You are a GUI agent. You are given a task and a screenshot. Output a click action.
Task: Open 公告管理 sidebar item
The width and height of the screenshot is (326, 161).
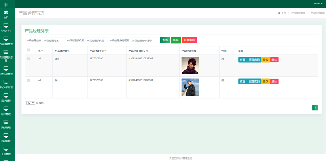tap(6, 151)
